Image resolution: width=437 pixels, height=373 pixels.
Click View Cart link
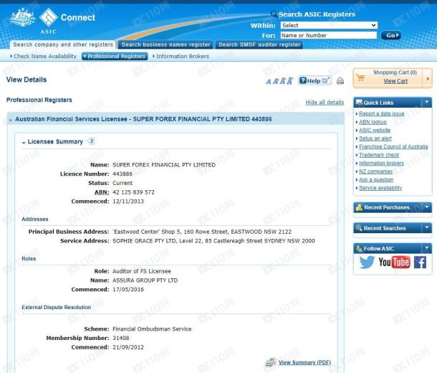[x=395, y=81]
